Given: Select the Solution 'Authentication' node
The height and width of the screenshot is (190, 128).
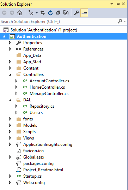Looking at the screenshot, I should 44,30.
